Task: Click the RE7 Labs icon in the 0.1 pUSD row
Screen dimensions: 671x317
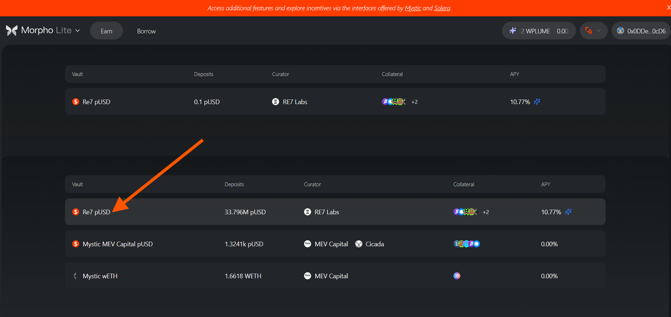Action: tap(276, 102)
